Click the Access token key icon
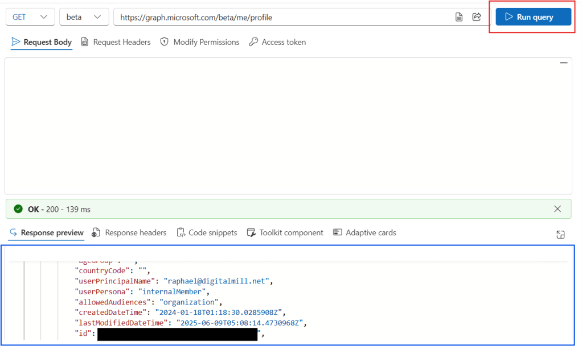582x346 pixels. point(252,42)
